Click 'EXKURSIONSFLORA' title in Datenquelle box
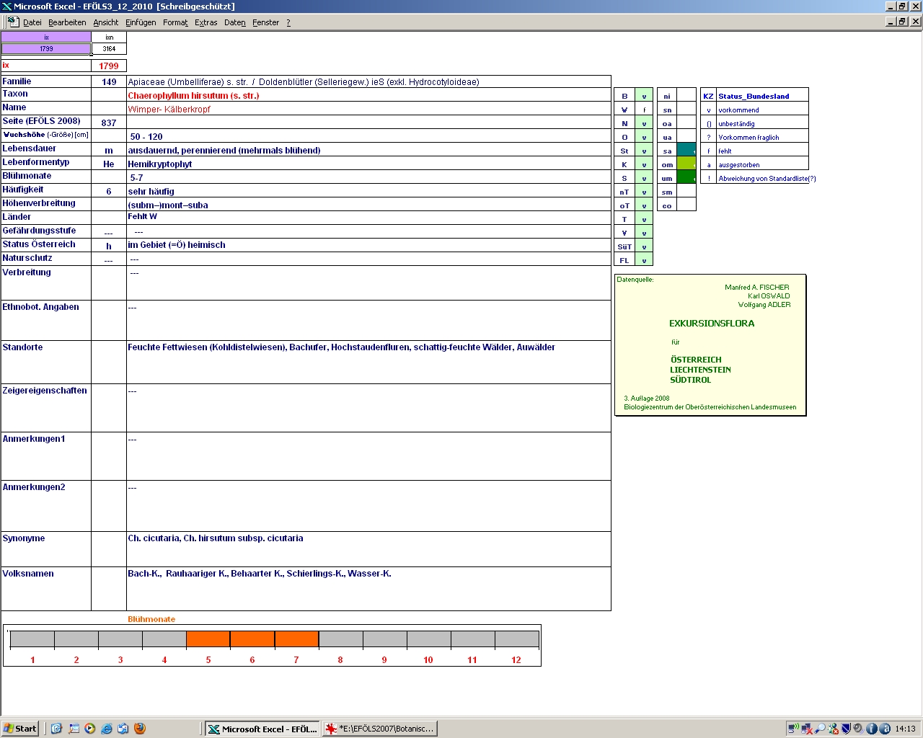 pos(712,323)
